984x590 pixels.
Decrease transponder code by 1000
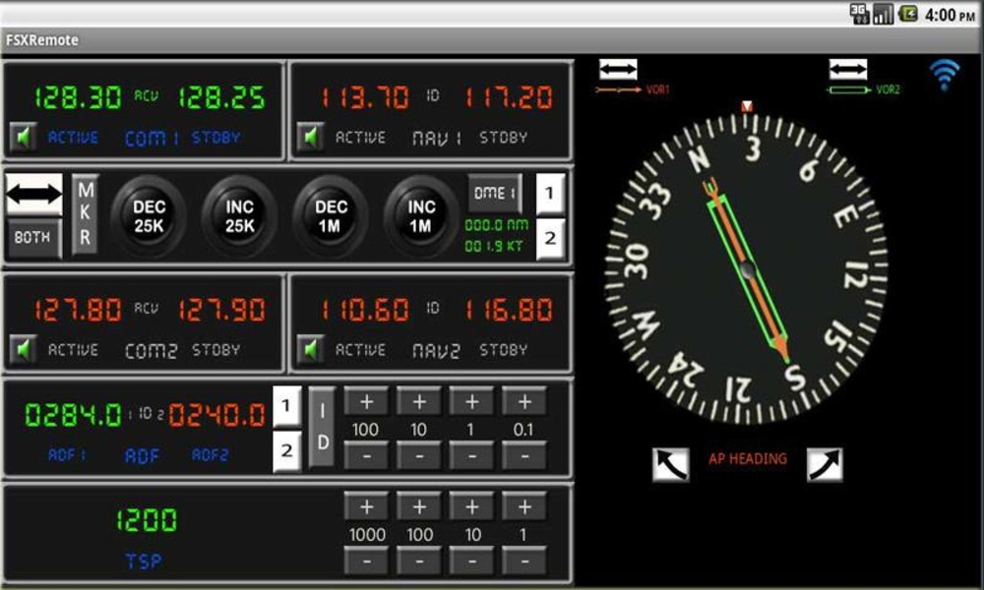[366, 560]
